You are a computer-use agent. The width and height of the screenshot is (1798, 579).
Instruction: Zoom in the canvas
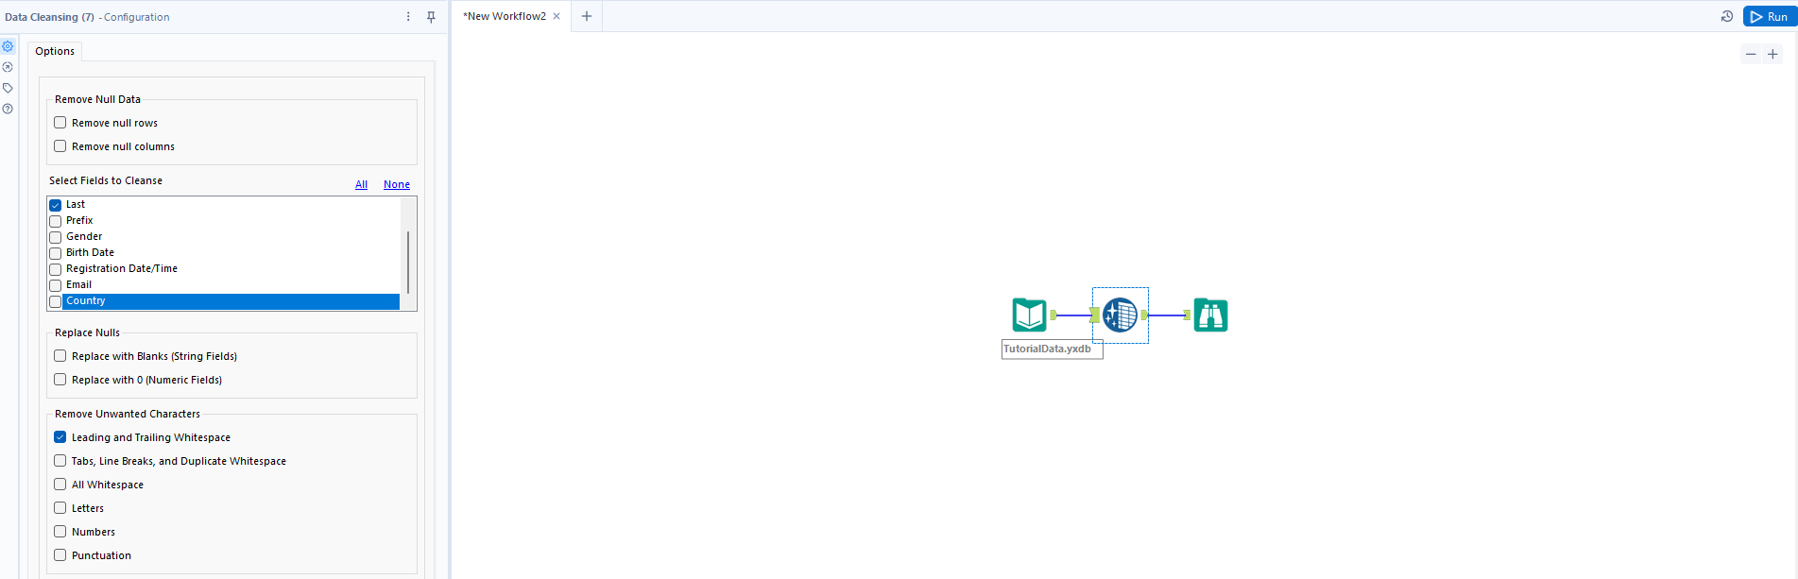point(1772,54)
